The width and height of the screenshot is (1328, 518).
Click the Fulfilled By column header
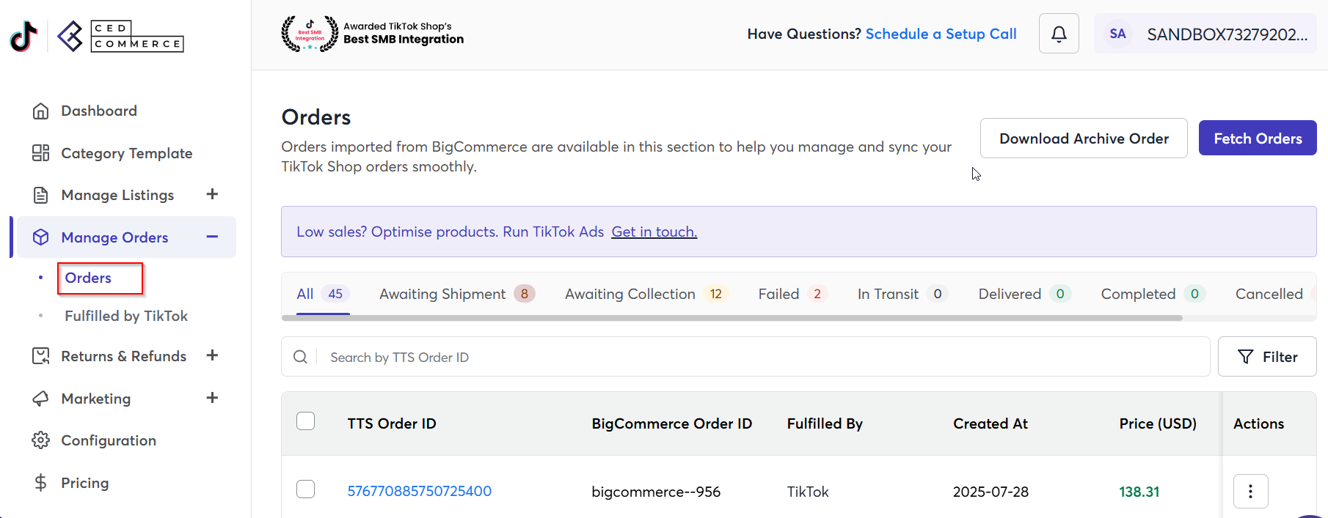click(x=825, y=423)
